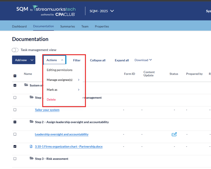Check the Tailor your system checkbox
The image size is (211, 169).
point(15,110)
